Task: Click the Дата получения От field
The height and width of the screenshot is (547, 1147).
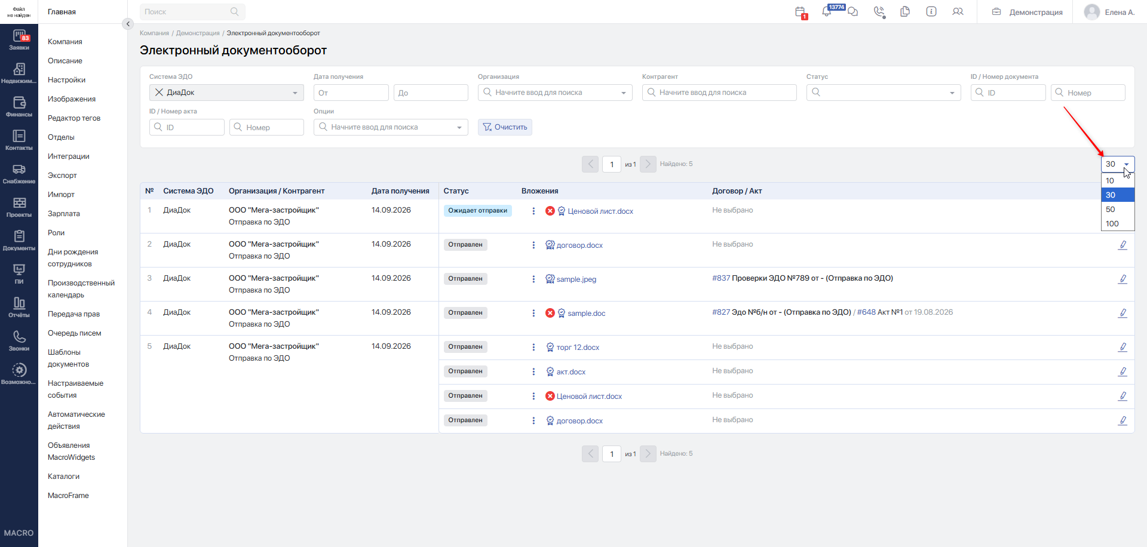Action: click(351, 93)
